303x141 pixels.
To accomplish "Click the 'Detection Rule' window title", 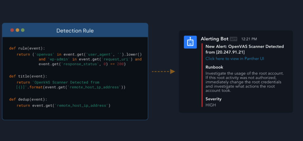I will pos(75,31).
